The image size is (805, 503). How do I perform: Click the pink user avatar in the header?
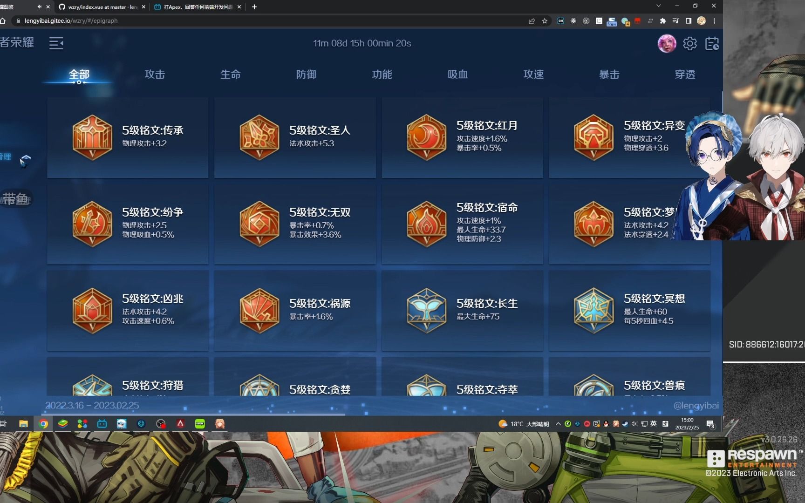click(x=667, y=43)
